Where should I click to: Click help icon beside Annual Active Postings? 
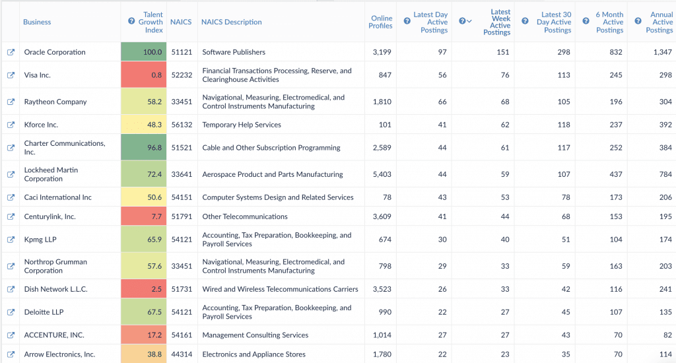[x=638, y=21]
